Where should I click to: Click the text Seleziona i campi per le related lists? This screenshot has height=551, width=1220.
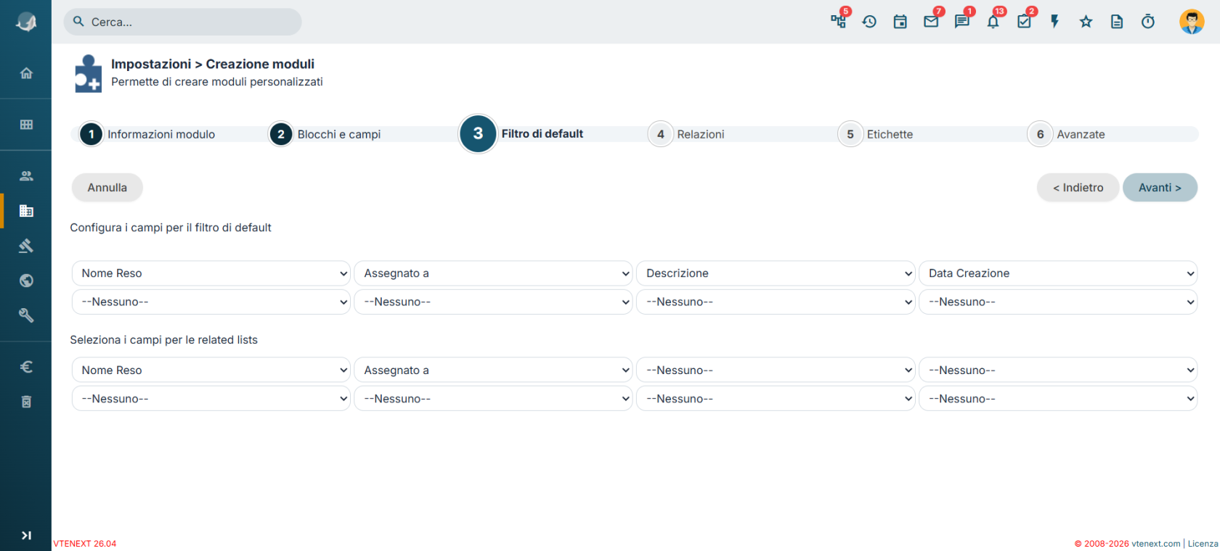(164, 340)
